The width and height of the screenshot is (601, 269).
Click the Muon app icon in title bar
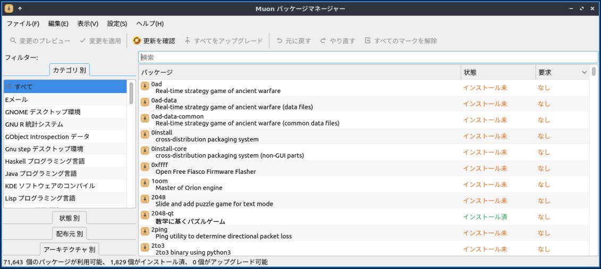point(9,9)
